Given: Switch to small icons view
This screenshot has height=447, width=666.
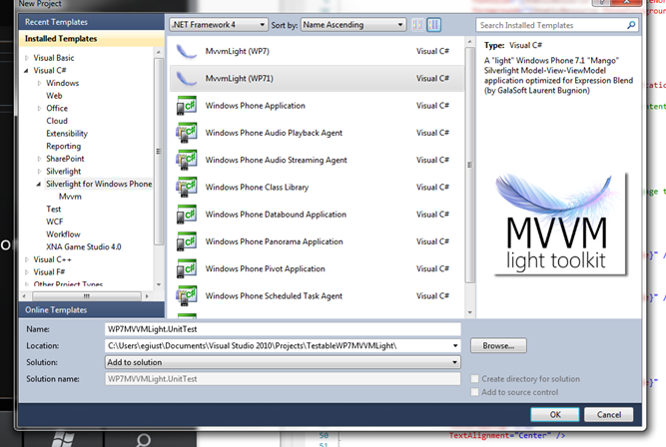Looking at the screenshot, I should click(418, 25).
